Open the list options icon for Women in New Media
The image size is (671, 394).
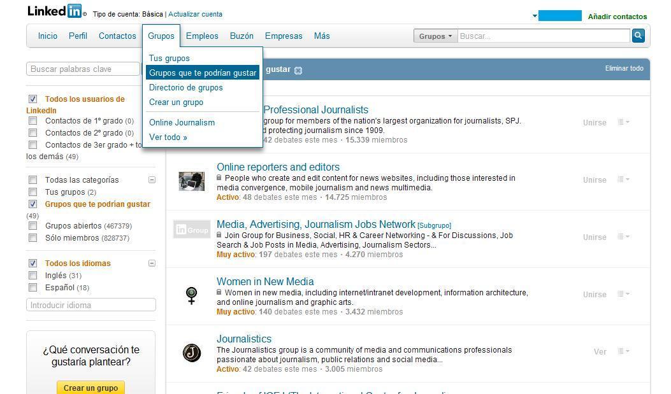tap(623, 294)
